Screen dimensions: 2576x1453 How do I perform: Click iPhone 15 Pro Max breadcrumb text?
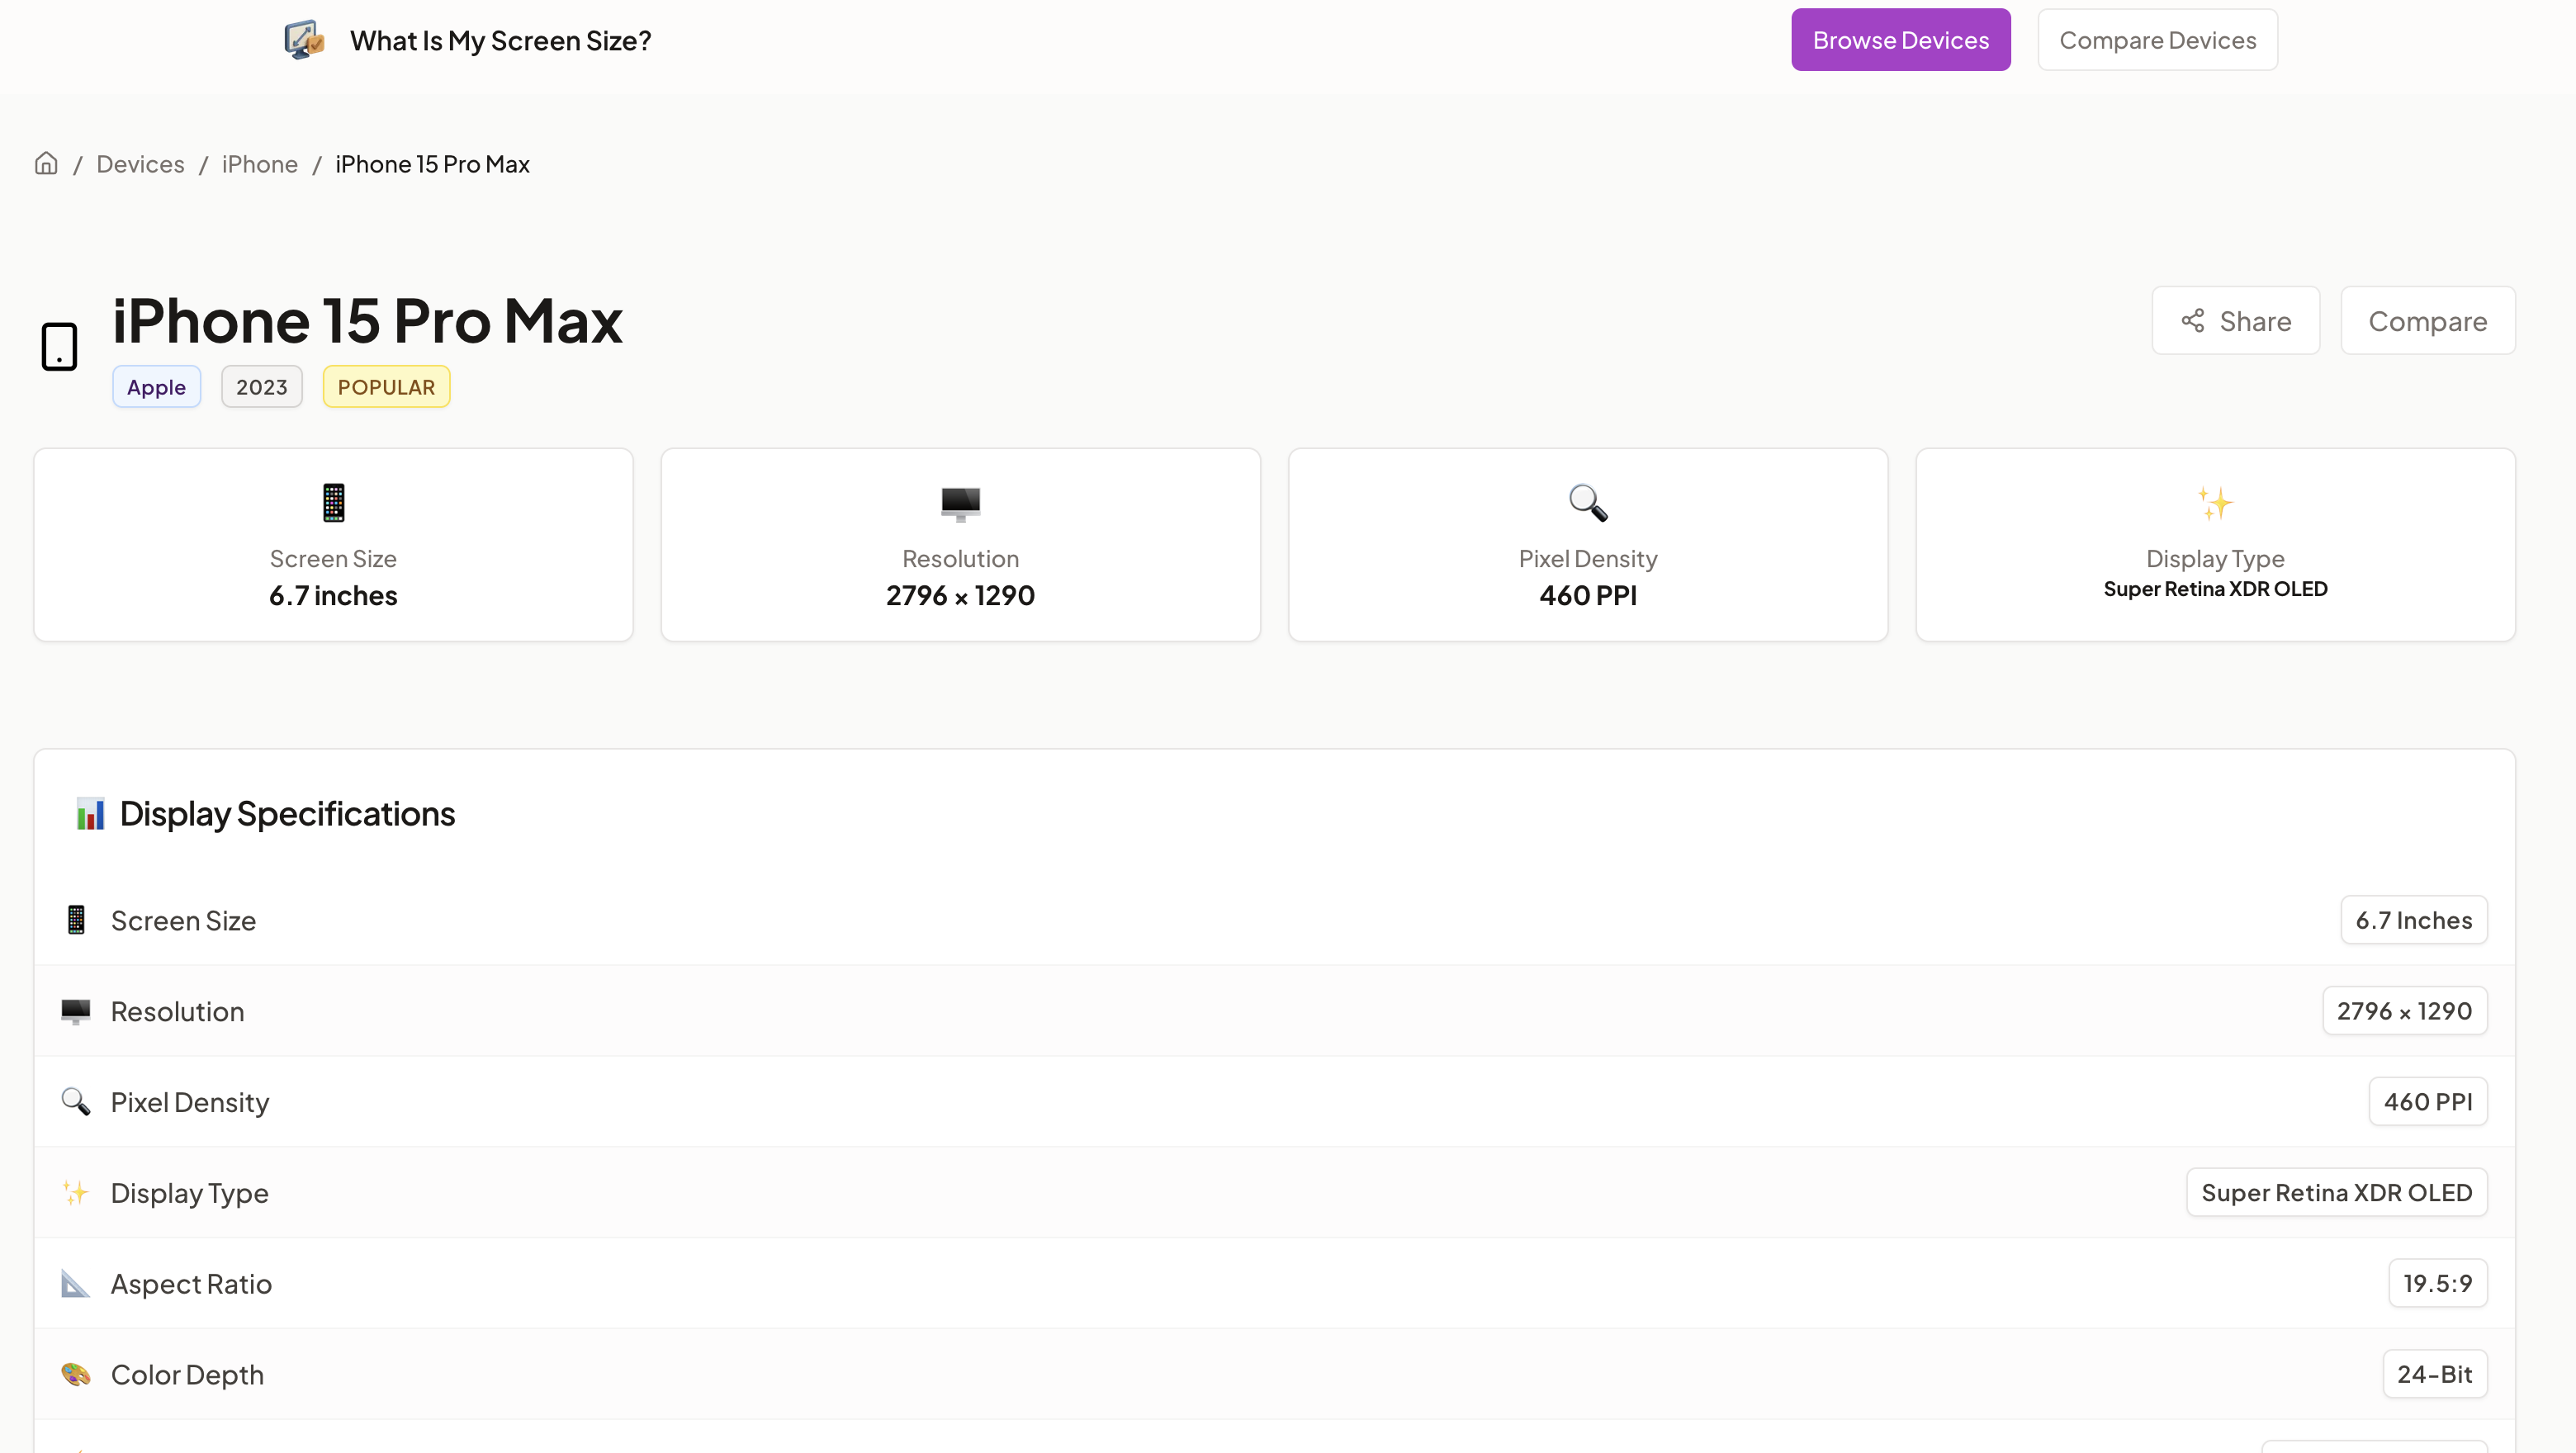pos(432,164)
